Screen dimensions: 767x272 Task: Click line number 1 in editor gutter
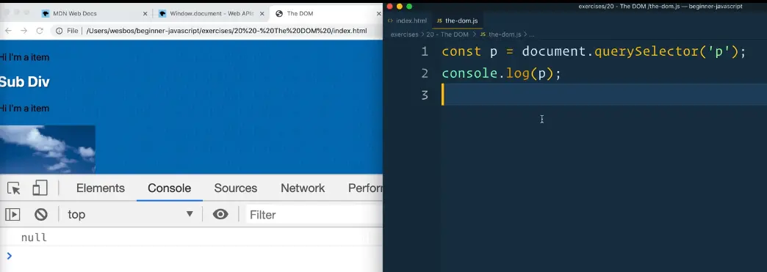424,52
